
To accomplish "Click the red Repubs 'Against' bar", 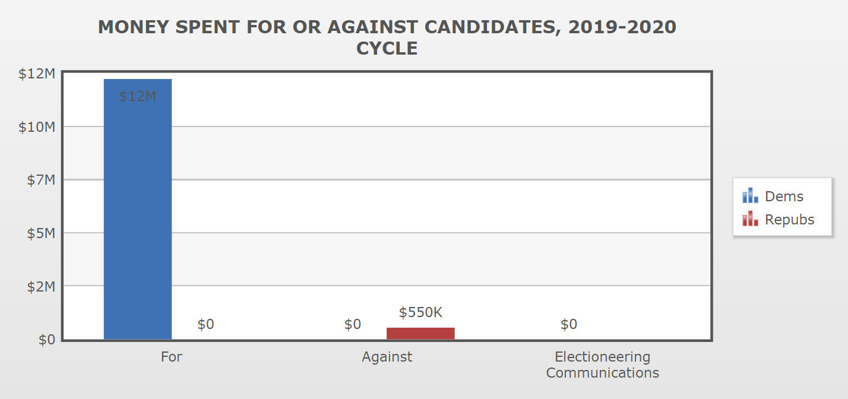I will click(420, 333).
